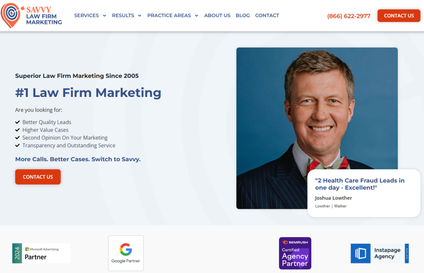Viewport: 424px width, 273px height.
Task: Open the About Us menu item
Action: pyautogui.click(x=217, y=15)
